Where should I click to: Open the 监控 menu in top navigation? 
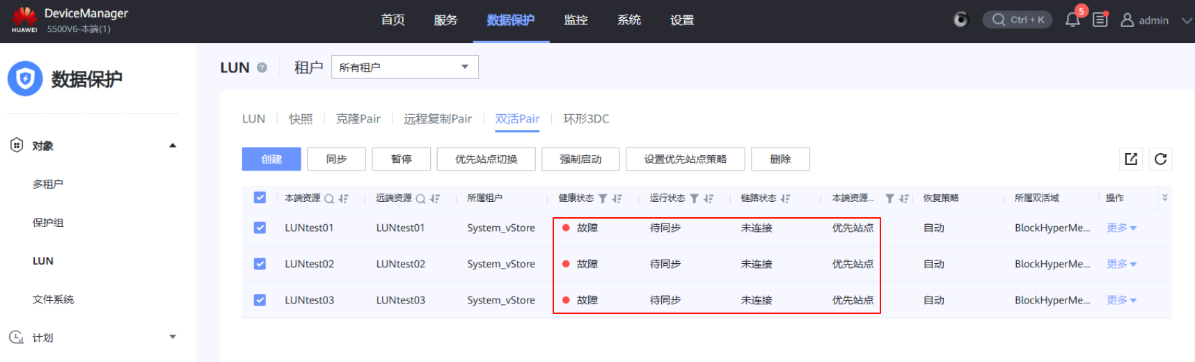coord(576,20)
